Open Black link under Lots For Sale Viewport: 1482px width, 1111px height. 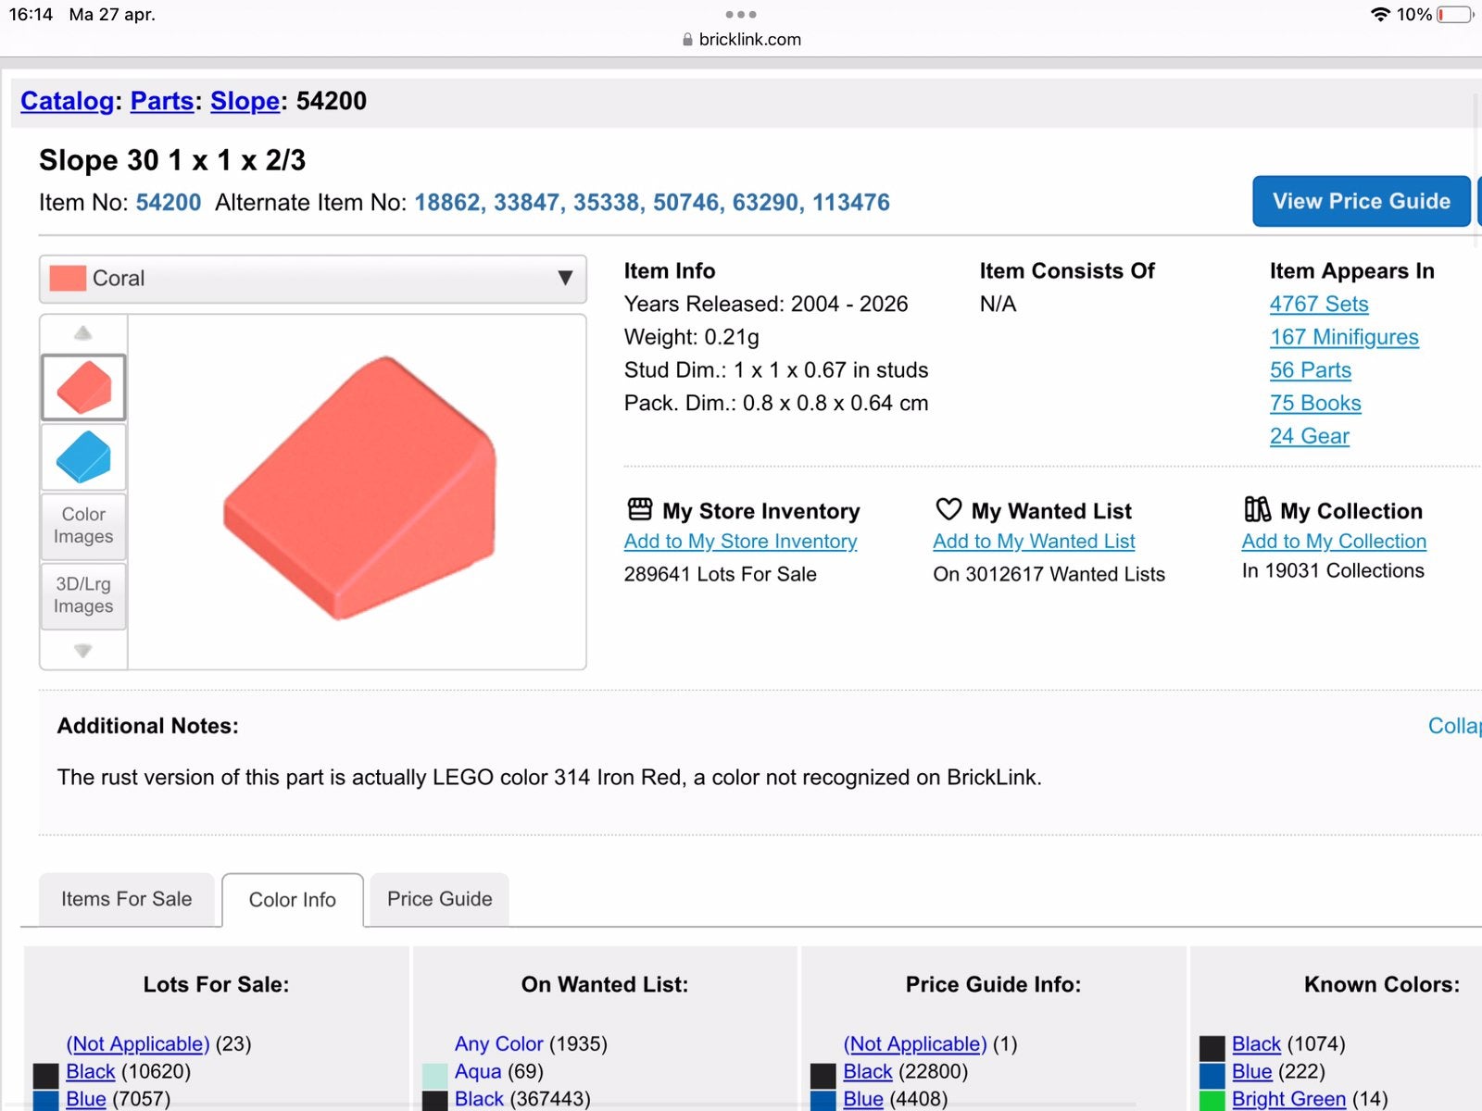pos(91,1072)
